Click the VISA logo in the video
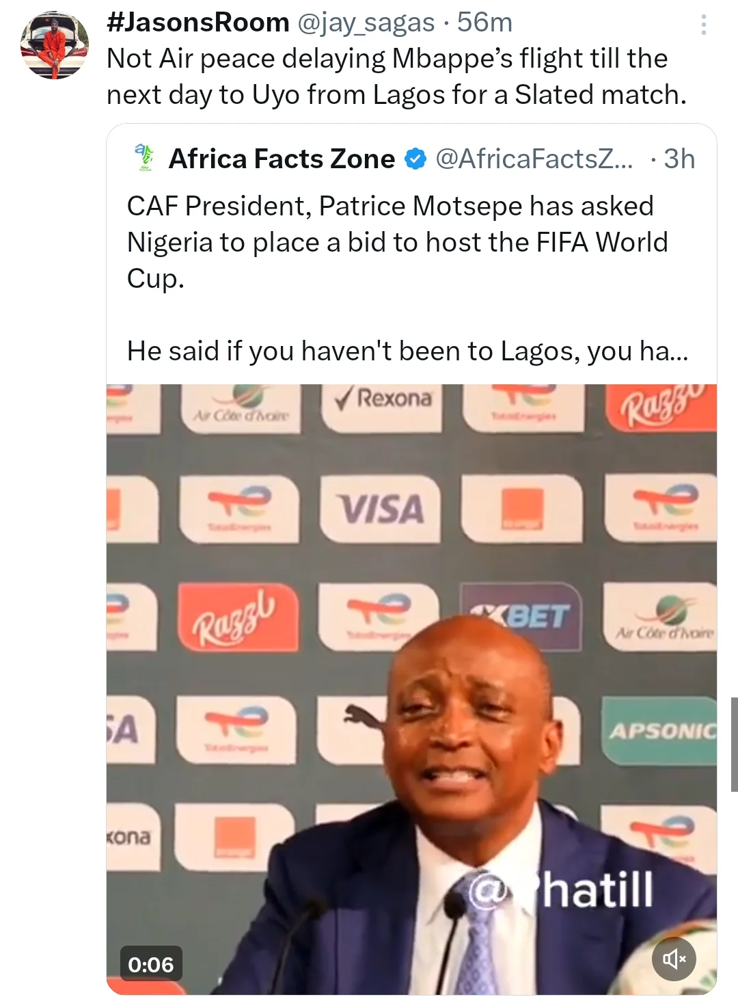Viewport: 738px width, 999px height. coord(382,510)
